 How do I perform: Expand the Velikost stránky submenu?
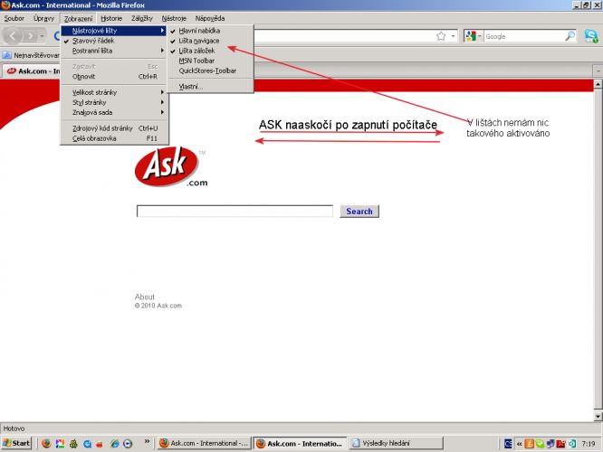coord(114,92)
